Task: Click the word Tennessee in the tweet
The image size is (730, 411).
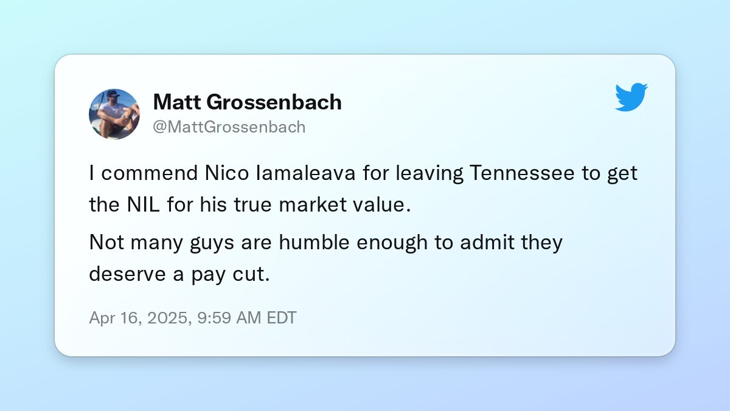Action: click(x=521, y=173)
